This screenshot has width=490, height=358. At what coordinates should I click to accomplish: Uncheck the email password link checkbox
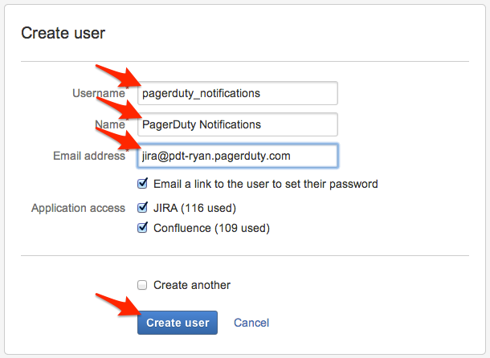(143, 184)
